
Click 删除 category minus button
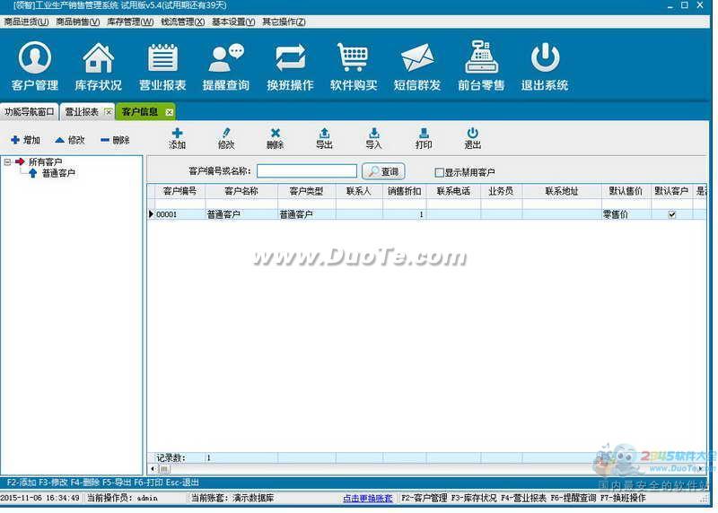click(115, 140)
